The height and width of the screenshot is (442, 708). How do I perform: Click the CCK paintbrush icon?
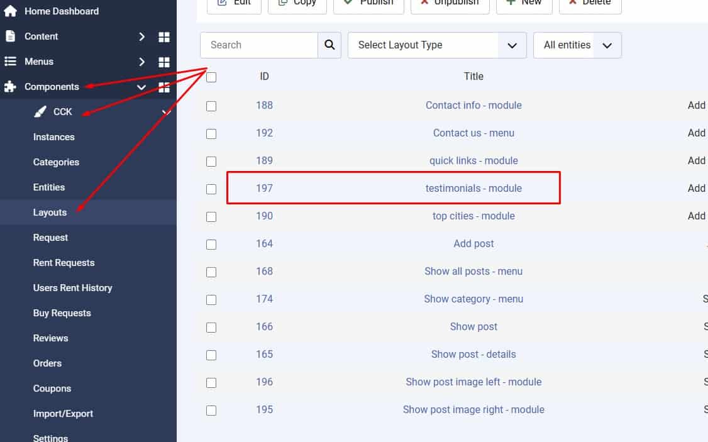click(40, 112)
